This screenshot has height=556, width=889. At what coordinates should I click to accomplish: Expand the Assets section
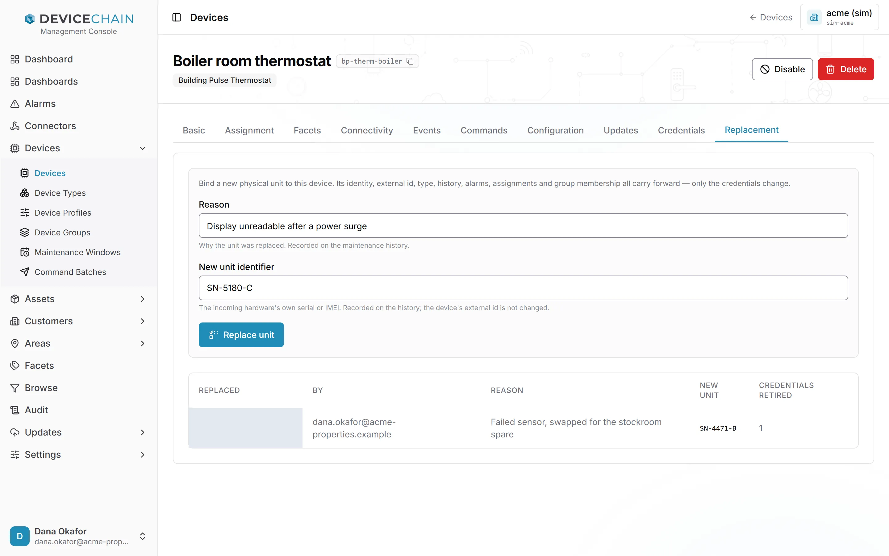[143, 299]
